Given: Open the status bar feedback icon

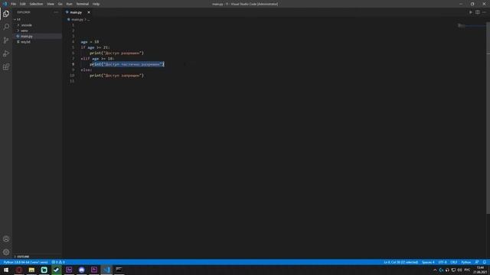Looking at the screenshot, I should tap(477, 262).
